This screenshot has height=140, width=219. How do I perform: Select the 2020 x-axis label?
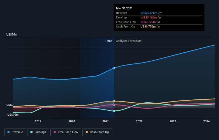click(x=72, y=121)
